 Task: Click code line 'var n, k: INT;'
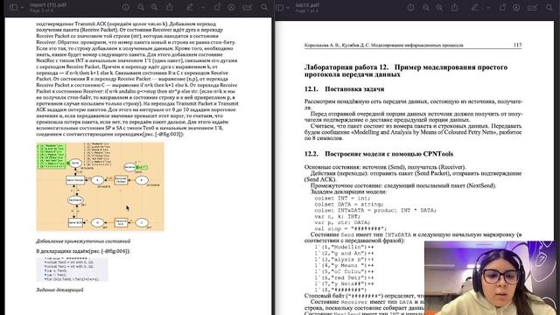[338, 216]
